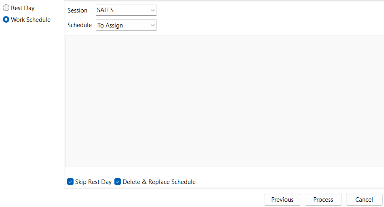
Task: Expand the Session dropdown arrow
Action: tap(152, 10)
